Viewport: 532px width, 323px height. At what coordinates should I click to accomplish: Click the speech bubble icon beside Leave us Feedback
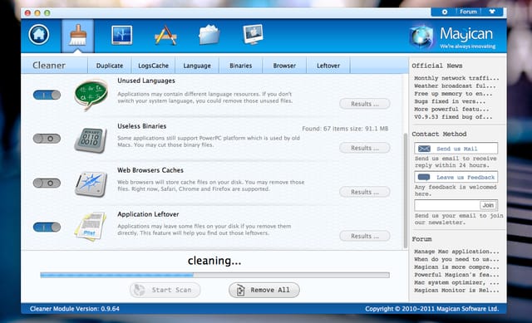point(424,177)
